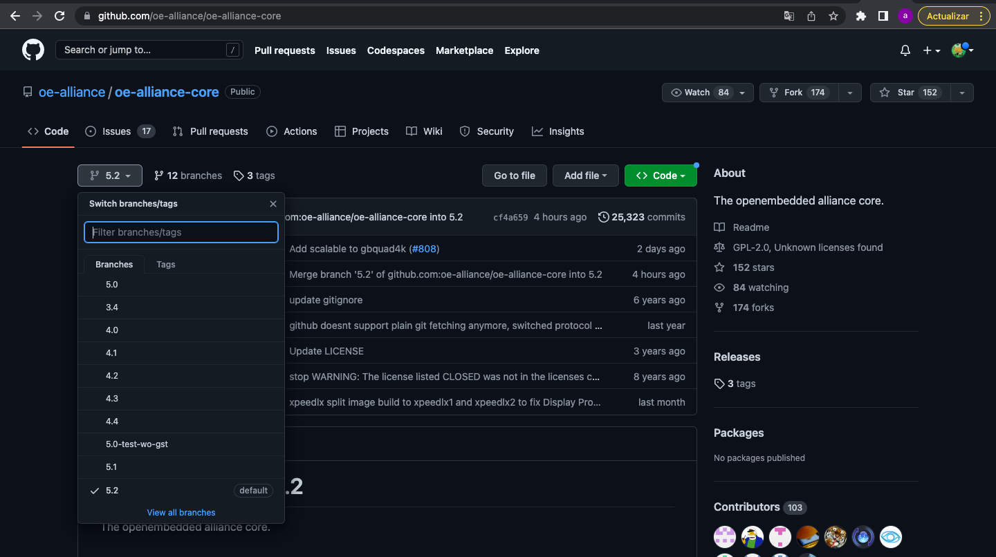Screen dimensions: 996x557
Task: Open the green Code dropdown
Action: click(x=660, y=176)
